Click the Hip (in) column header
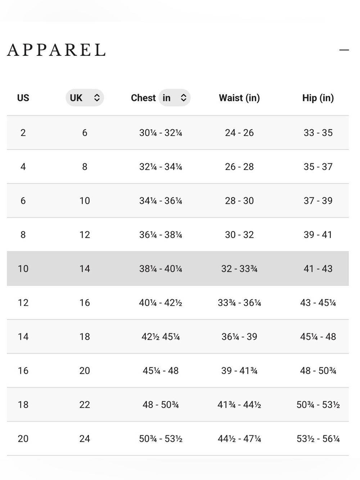The width and height of the screenshot is (360, 480). tap(318, 98)
